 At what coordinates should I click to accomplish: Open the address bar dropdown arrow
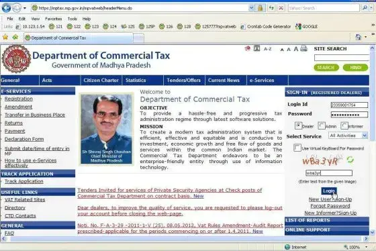point(251,8)
